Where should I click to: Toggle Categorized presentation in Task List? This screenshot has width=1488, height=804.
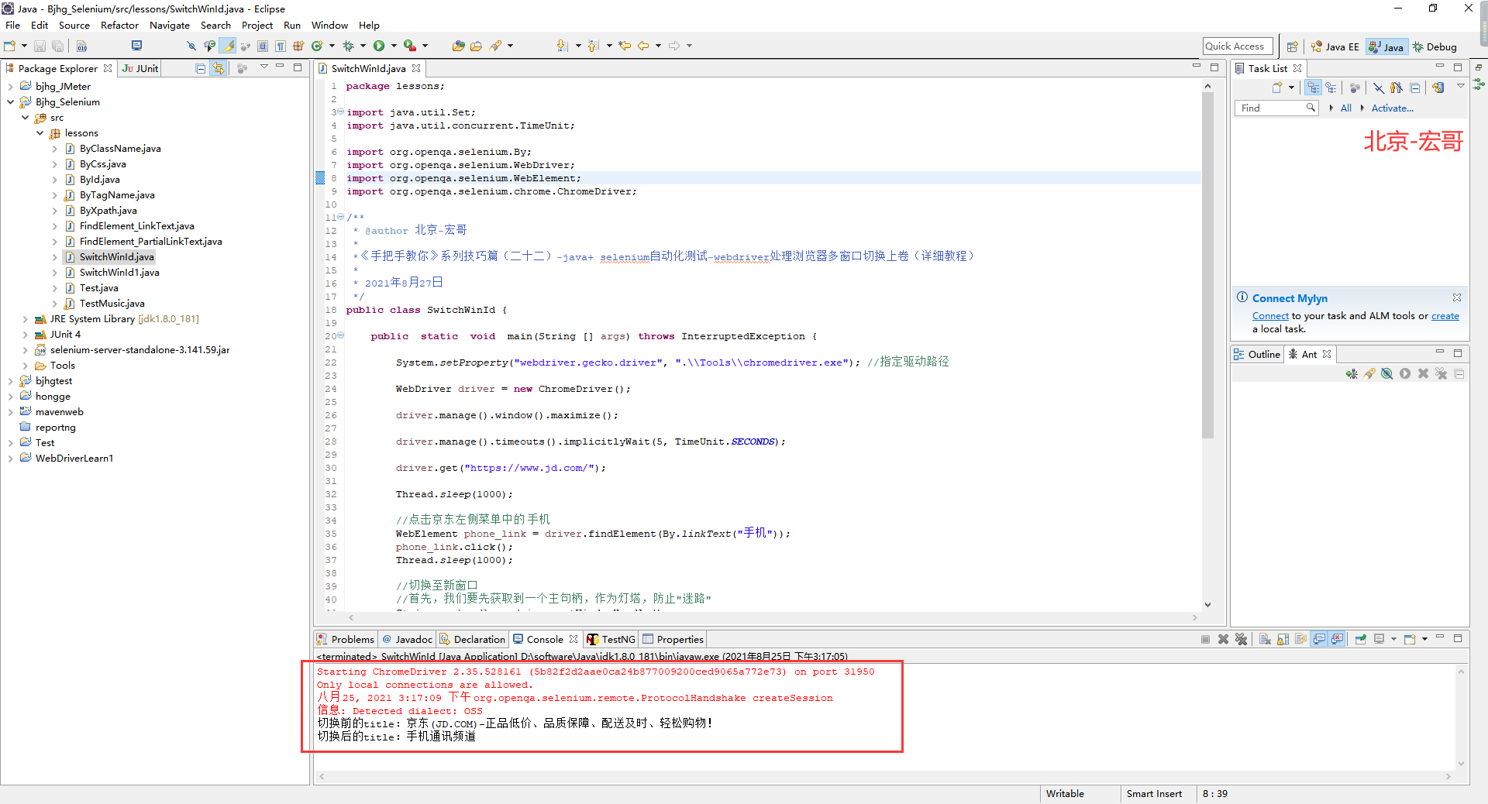(1313, 88)
